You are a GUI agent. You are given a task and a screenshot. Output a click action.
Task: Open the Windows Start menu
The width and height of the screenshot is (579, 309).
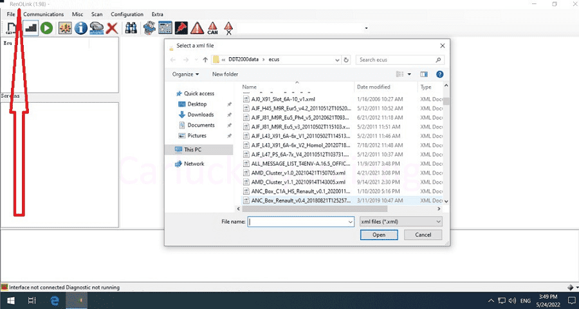tap(11, 301)
